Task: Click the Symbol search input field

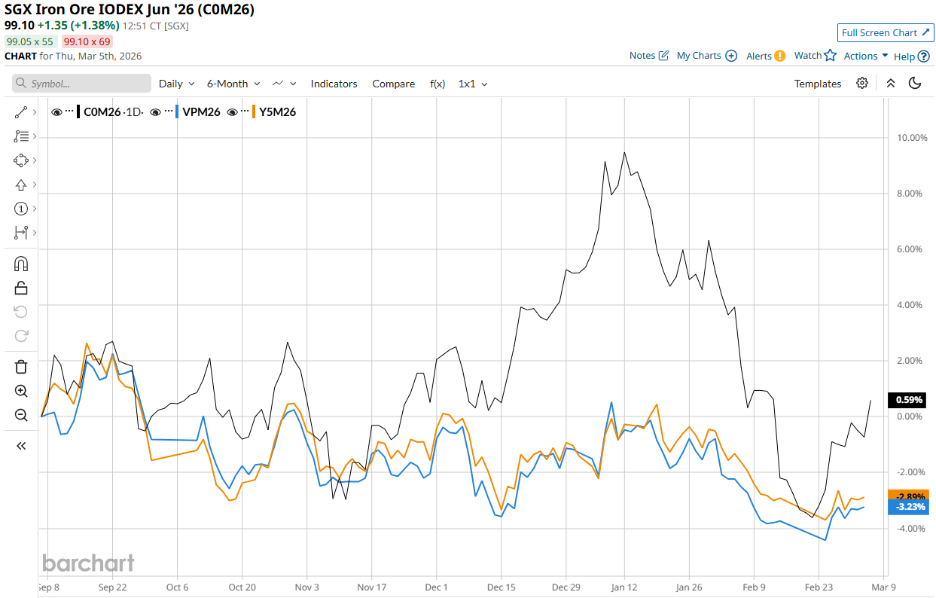Action: click(81, 84)
